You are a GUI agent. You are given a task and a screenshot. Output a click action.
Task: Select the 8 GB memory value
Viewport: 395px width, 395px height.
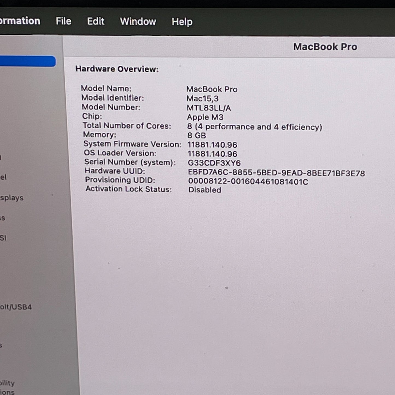click(x=197, y=135)
